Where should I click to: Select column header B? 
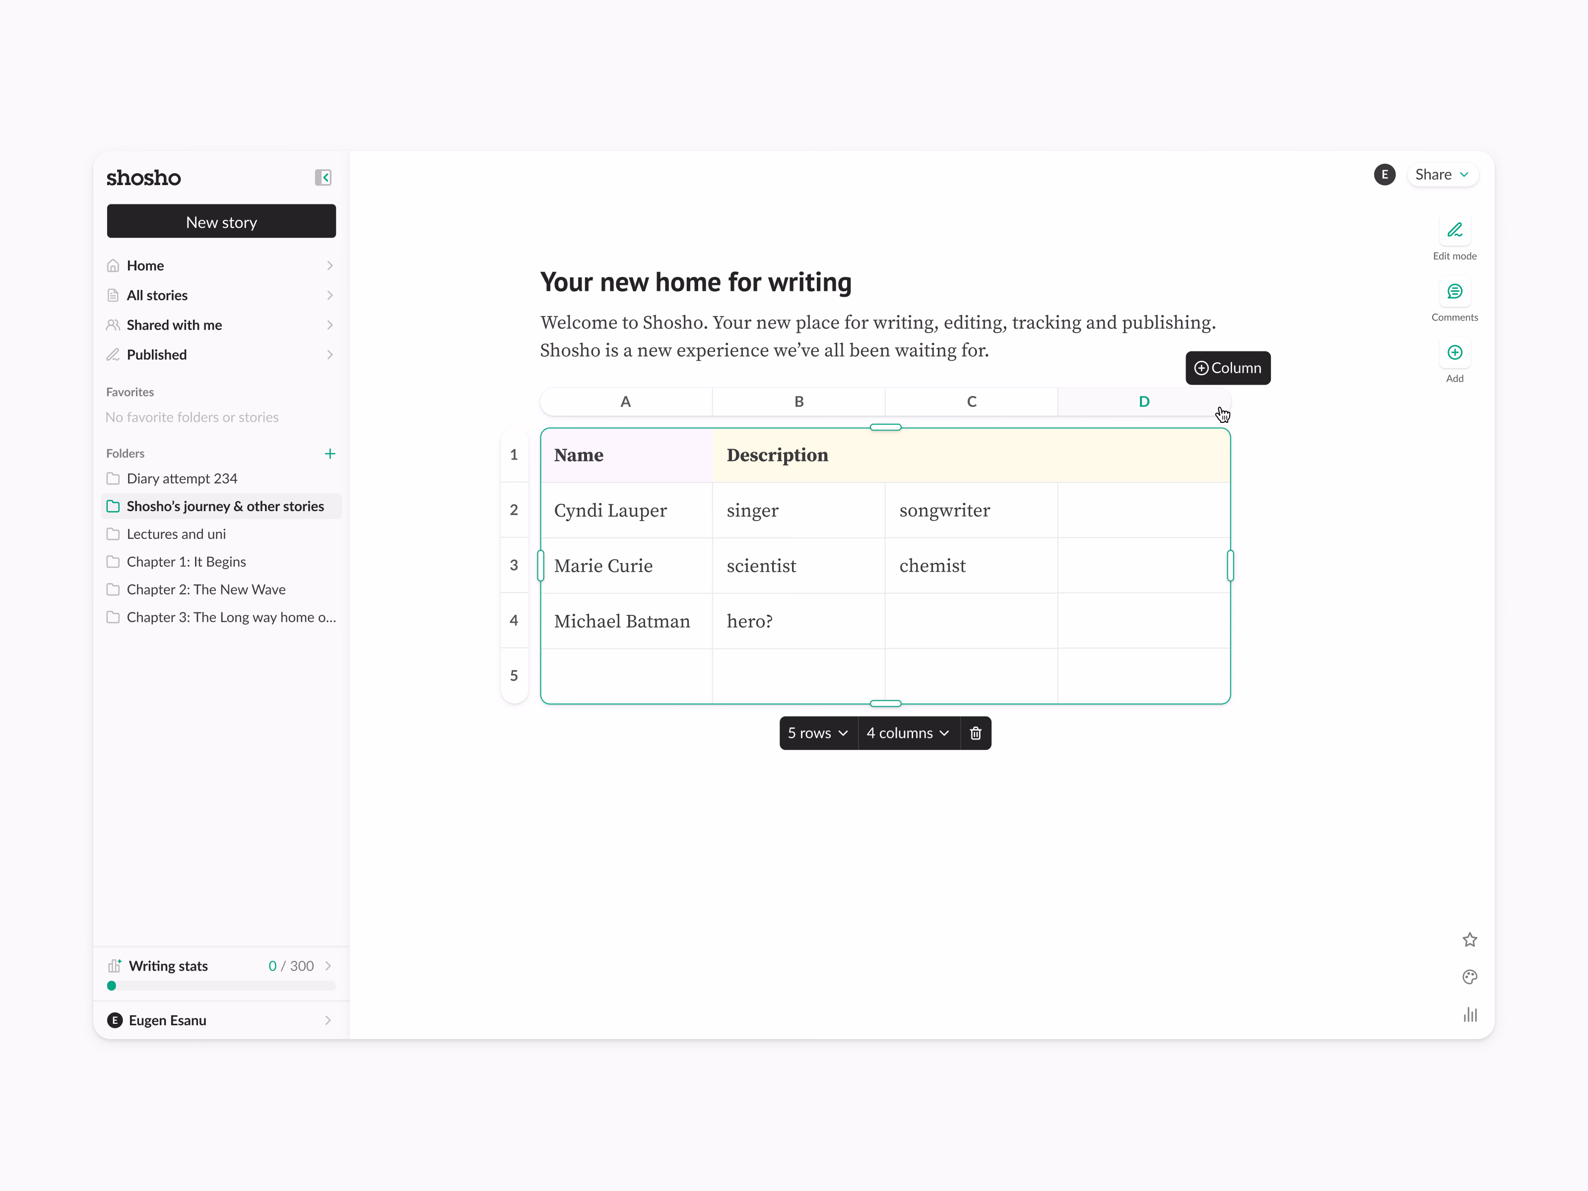pos(799,402)
